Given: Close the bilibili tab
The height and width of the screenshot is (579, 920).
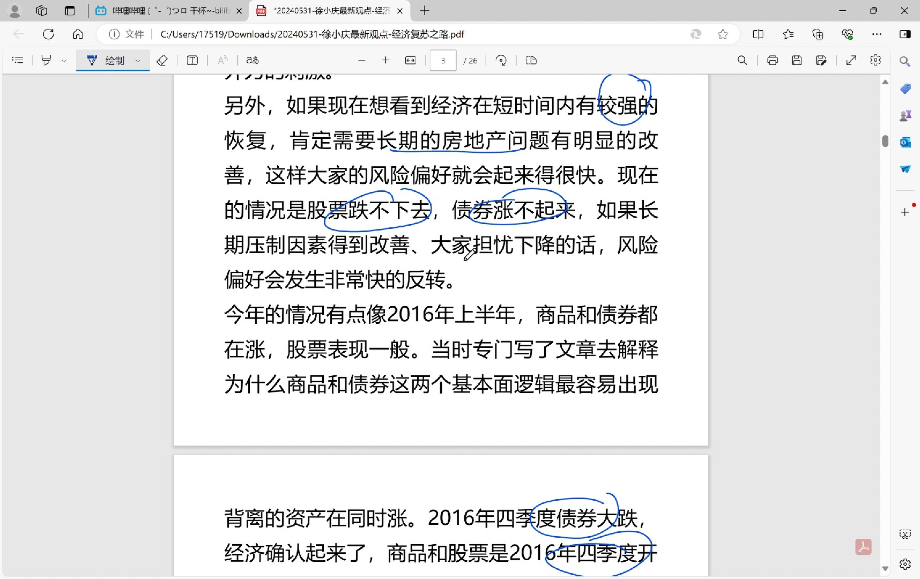Looking at the screenshot, I should 239,11.
